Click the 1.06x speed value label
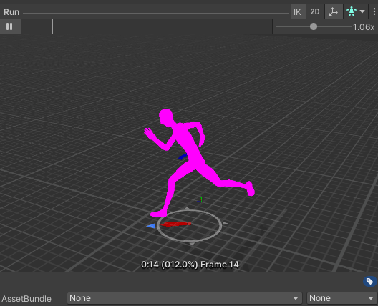This screenshot has height=306, width=378. (x=364, y=27)
